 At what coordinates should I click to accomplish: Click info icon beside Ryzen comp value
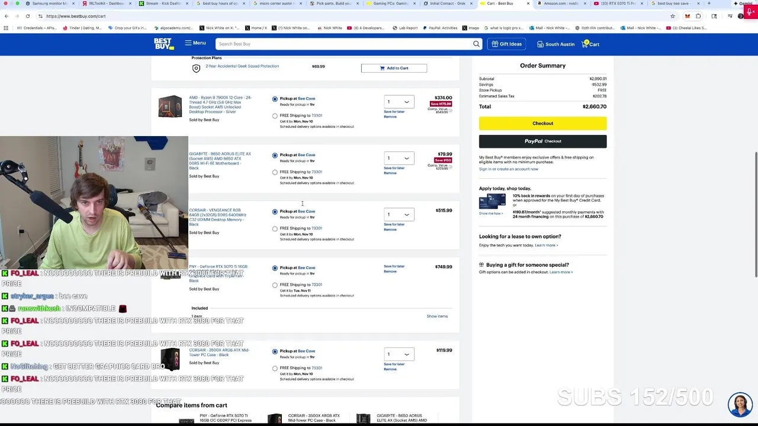[x=450, y=111]
